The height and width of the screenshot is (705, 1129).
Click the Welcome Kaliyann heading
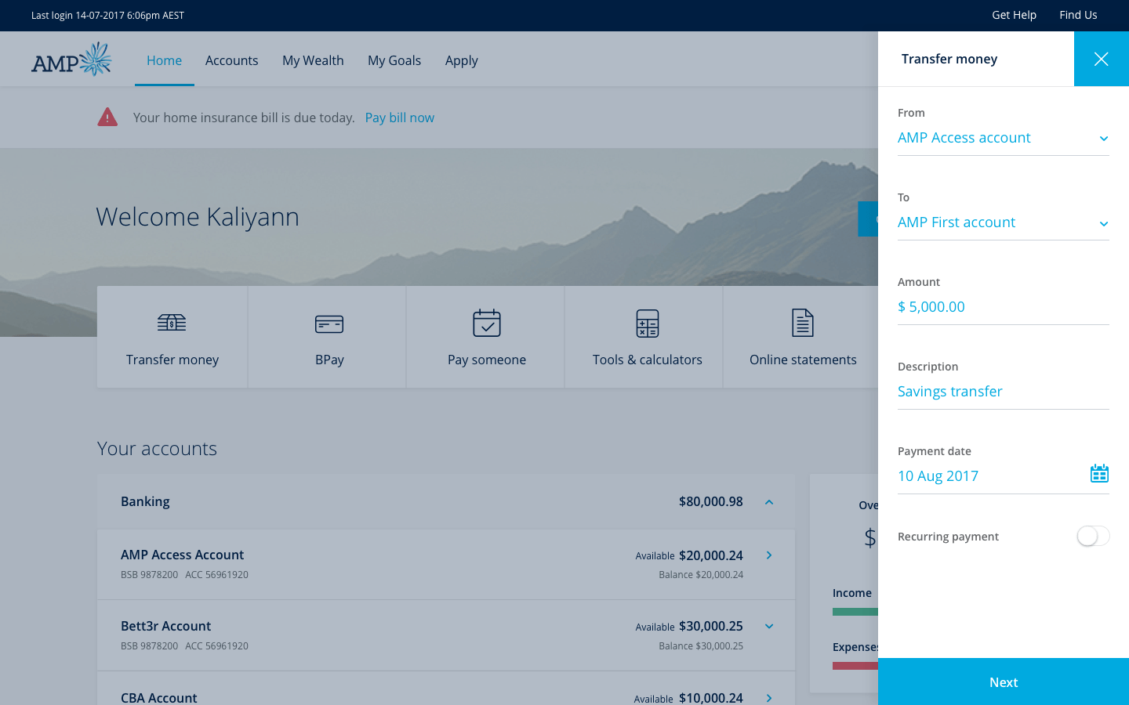(198, 217)
